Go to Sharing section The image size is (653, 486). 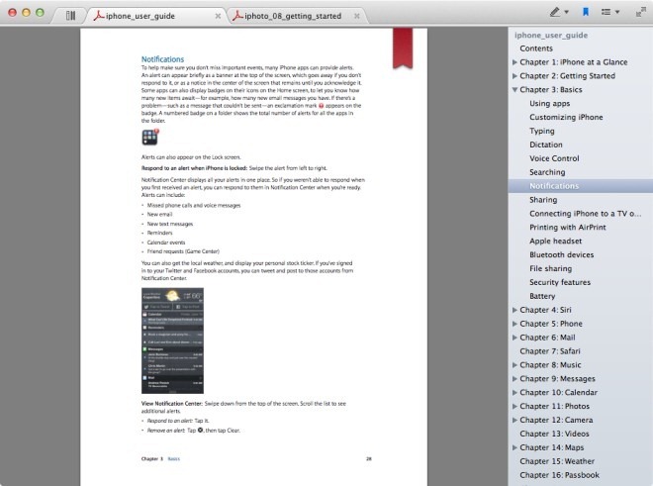click(543, 200)
